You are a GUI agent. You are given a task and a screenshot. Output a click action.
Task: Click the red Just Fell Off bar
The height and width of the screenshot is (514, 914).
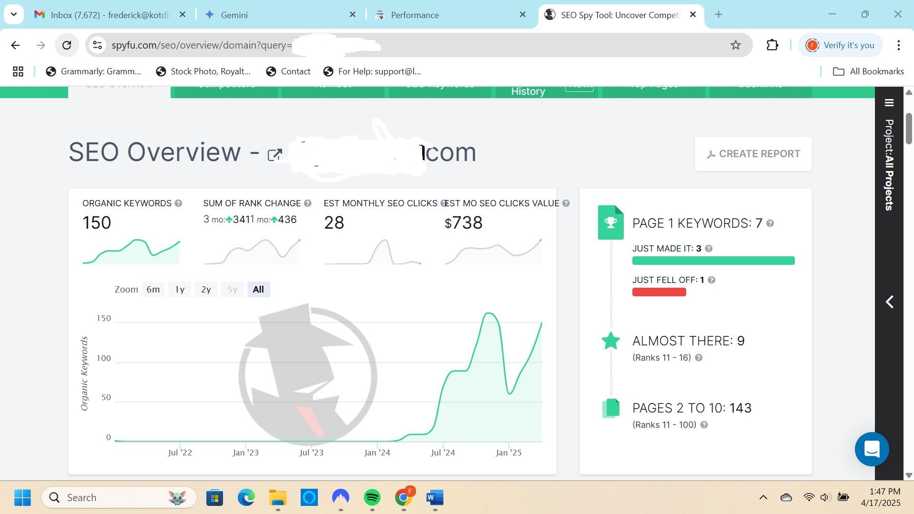click(659, 292)
